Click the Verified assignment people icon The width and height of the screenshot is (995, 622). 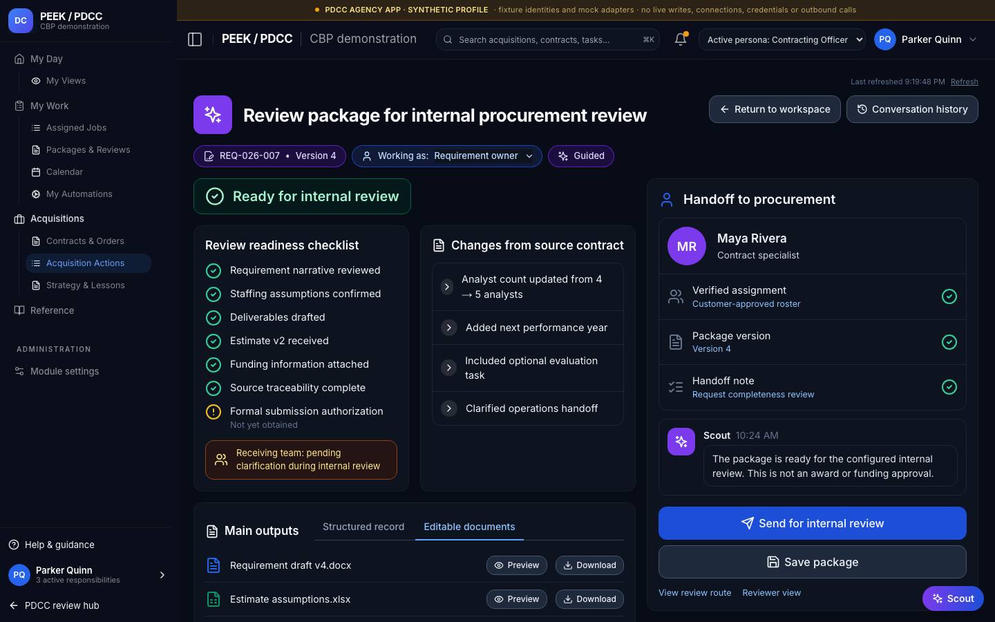point(676,296)
